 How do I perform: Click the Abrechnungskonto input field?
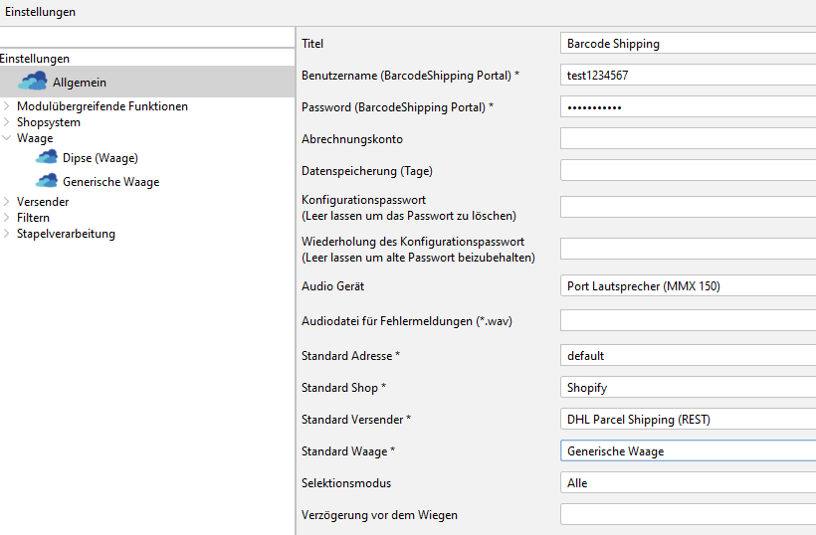(687, 139)
